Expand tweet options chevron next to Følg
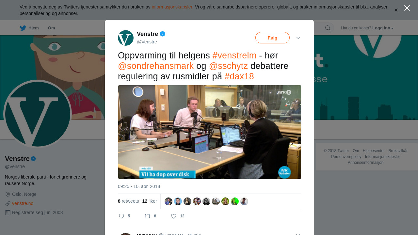The height and width of the screenshot is (235, 418). click(x=298, y=38)
